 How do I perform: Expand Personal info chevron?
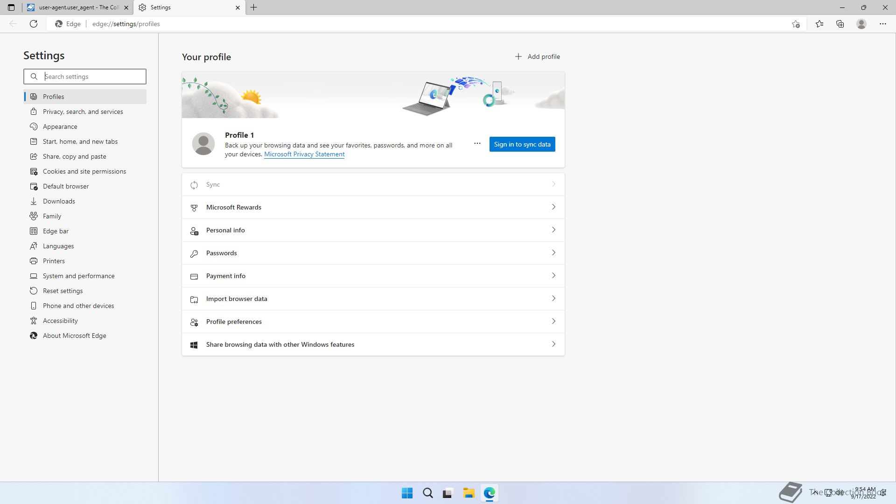(x=553, y=230)
